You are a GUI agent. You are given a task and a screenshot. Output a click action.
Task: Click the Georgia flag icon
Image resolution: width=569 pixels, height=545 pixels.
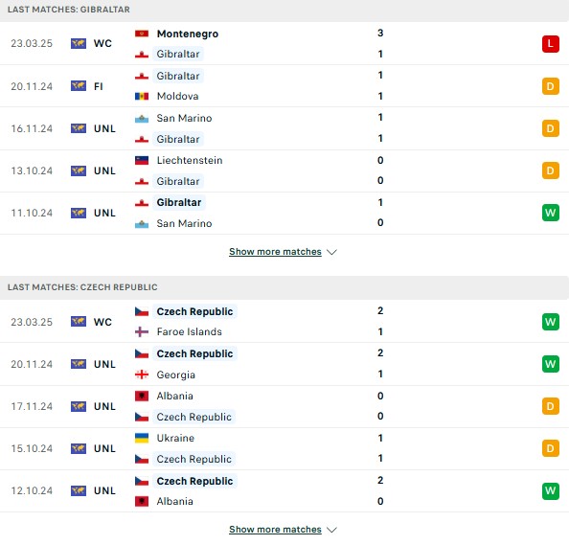142,375
